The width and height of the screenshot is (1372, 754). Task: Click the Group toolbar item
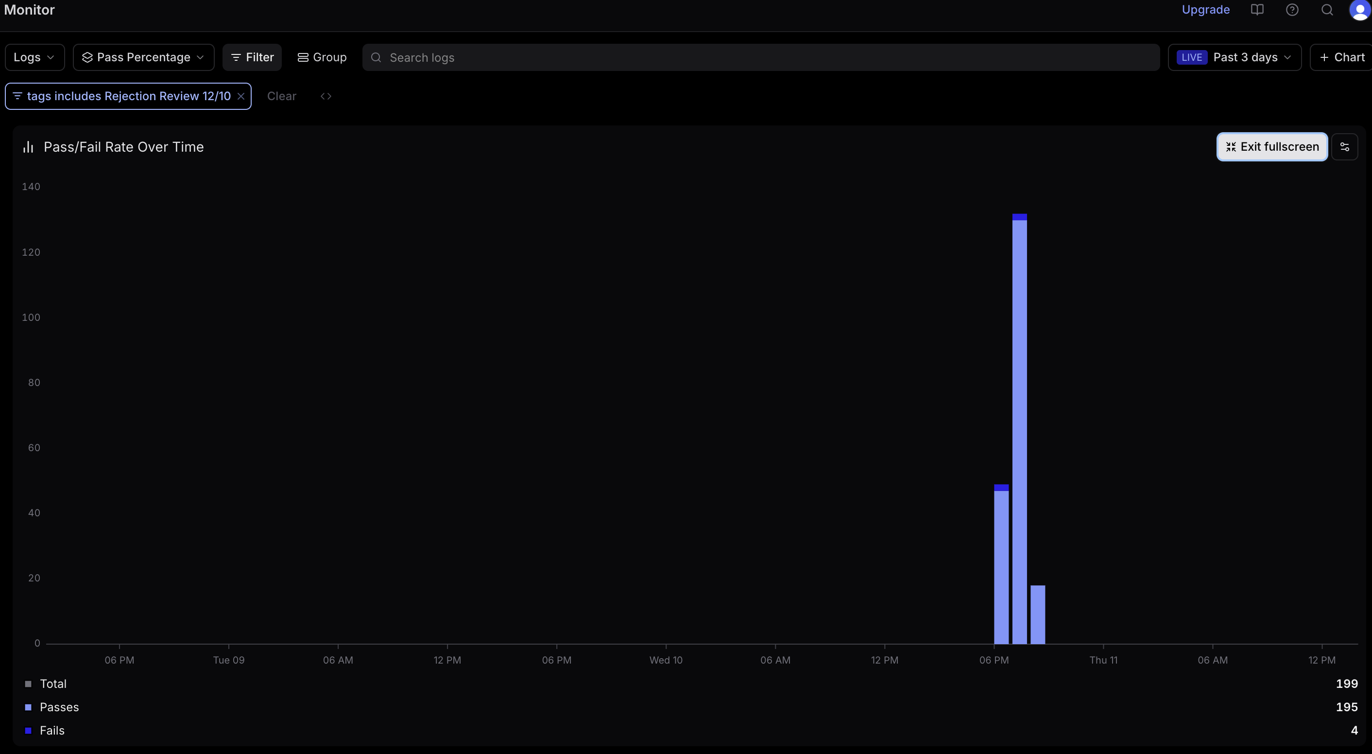(x=322, y=57)
